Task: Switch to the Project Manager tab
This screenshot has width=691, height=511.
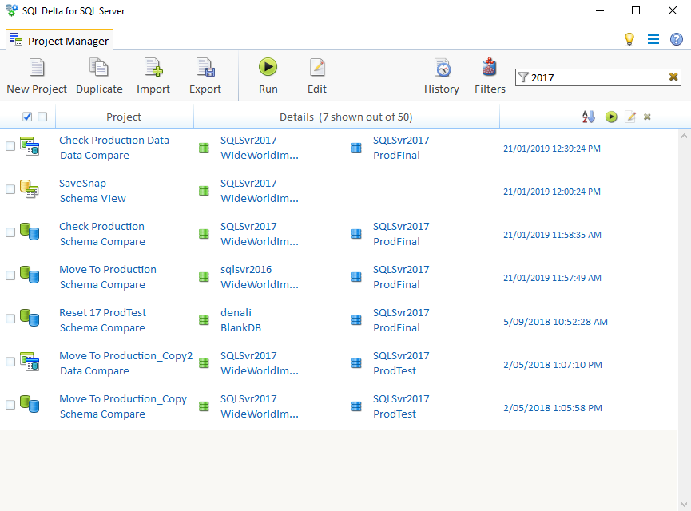Action: coord(59,40)
